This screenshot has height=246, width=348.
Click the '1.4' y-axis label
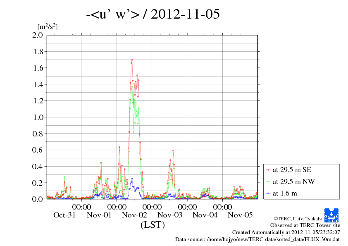click(x=38, y=84)
